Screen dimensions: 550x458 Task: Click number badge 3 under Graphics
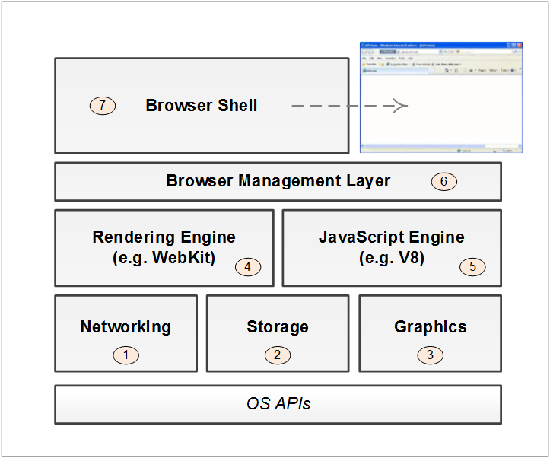pyautogui.click(x=431, y=355)
